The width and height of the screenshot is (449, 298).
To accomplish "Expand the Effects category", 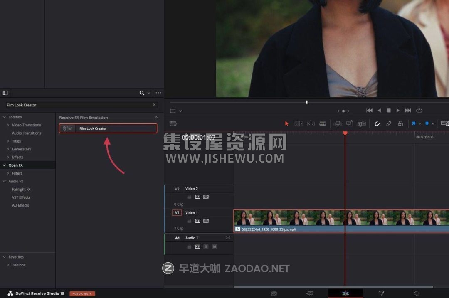I will point(8,157).
